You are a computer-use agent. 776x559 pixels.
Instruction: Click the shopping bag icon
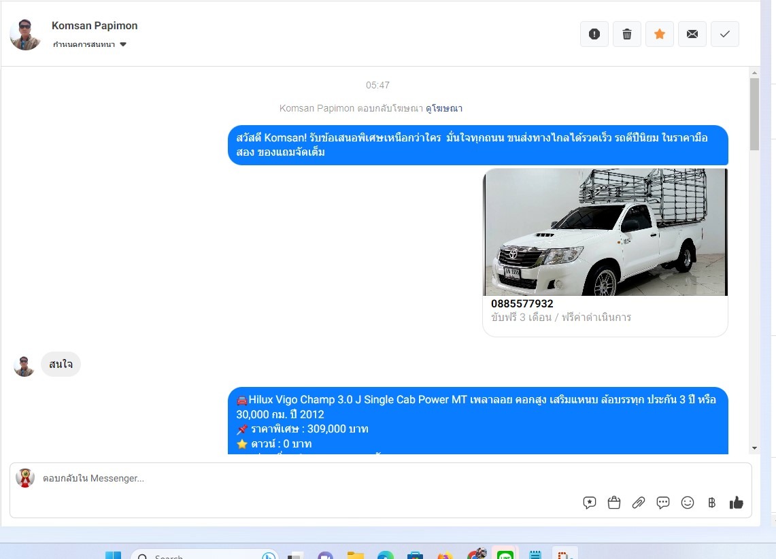click(613, 503)
